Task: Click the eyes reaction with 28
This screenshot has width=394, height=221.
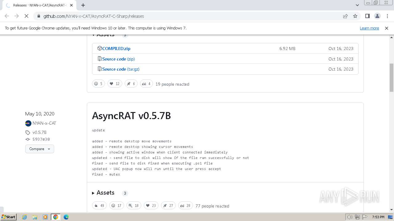Action: [x=186, y=205]
